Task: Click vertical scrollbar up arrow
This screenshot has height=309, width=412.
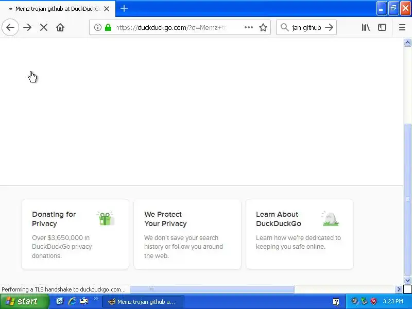Action: [x=407, y=42]
